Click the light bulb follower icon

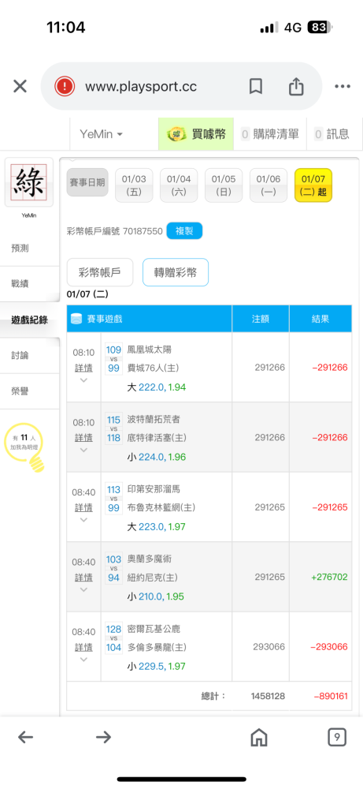point(24,447)
